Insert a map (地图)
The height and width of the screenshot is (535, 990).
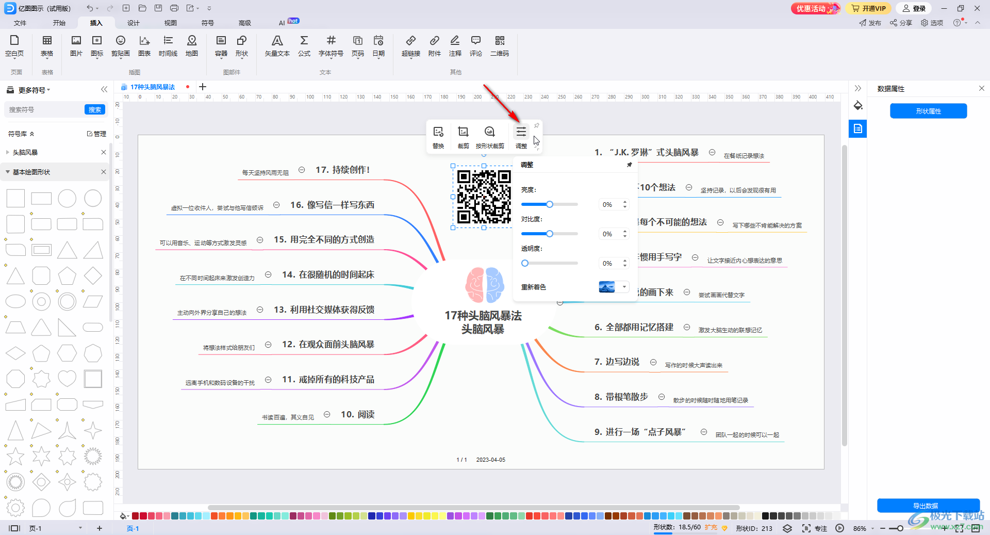192,46
